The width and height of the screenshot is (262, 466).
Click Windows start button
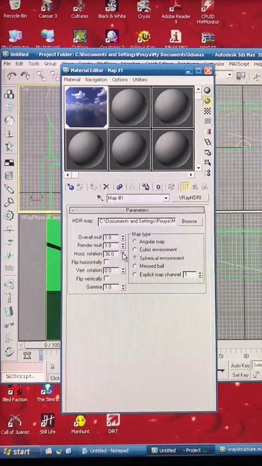[x=19, y=452]
